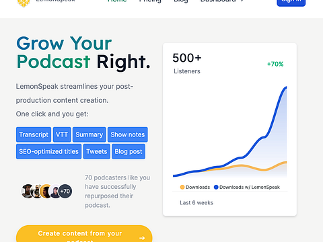
Task: Select the VTT tag
Action: tap(62, 134)
